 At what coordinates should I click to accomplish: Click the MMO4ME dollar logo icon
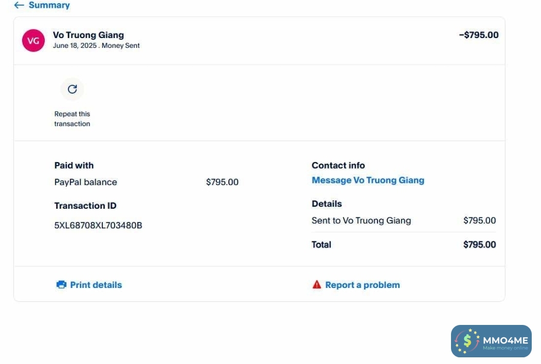coord(467,341)
